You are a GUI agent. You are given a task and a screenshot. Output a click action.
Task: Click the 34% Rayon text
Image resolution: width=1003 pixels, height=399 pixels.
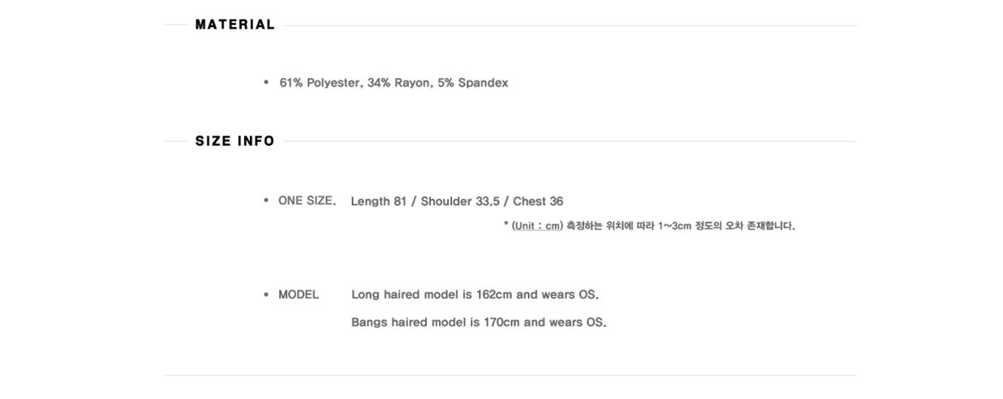tap(398, 83)
